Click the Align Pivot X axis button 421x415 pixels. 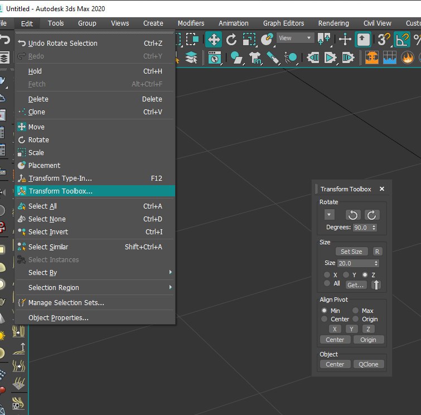coord(335,329)
